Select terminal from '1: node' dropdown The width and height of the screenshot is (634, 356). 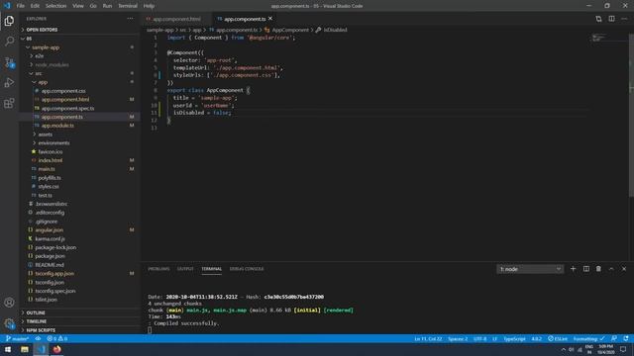click(x=530, y=269)
